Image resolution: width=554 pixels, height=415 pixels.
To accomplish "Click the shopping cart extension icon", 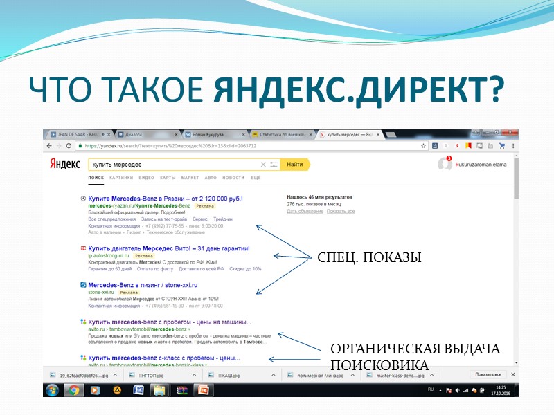I will [501, 146].
